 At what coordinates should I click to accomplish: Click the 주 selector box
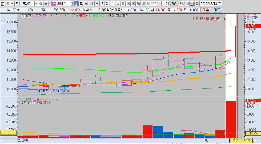(x=8, y=4)
